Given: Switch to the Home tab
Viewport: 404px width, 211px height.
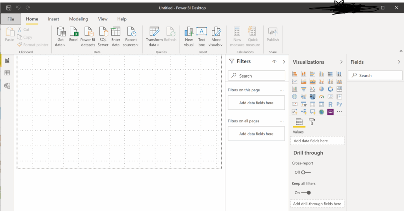Looking at the screenshot, I should pyautogui.click(x=32, y=19).
